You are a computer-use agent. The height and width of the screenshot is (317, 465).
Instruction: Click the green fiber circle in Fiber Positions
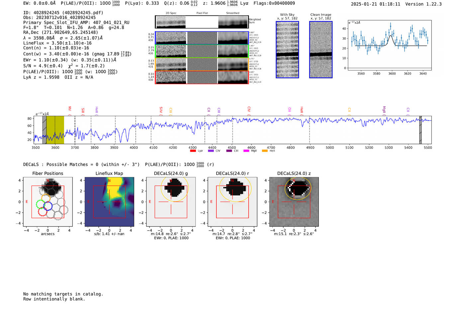pyautogui.click(x=41, y=204)
